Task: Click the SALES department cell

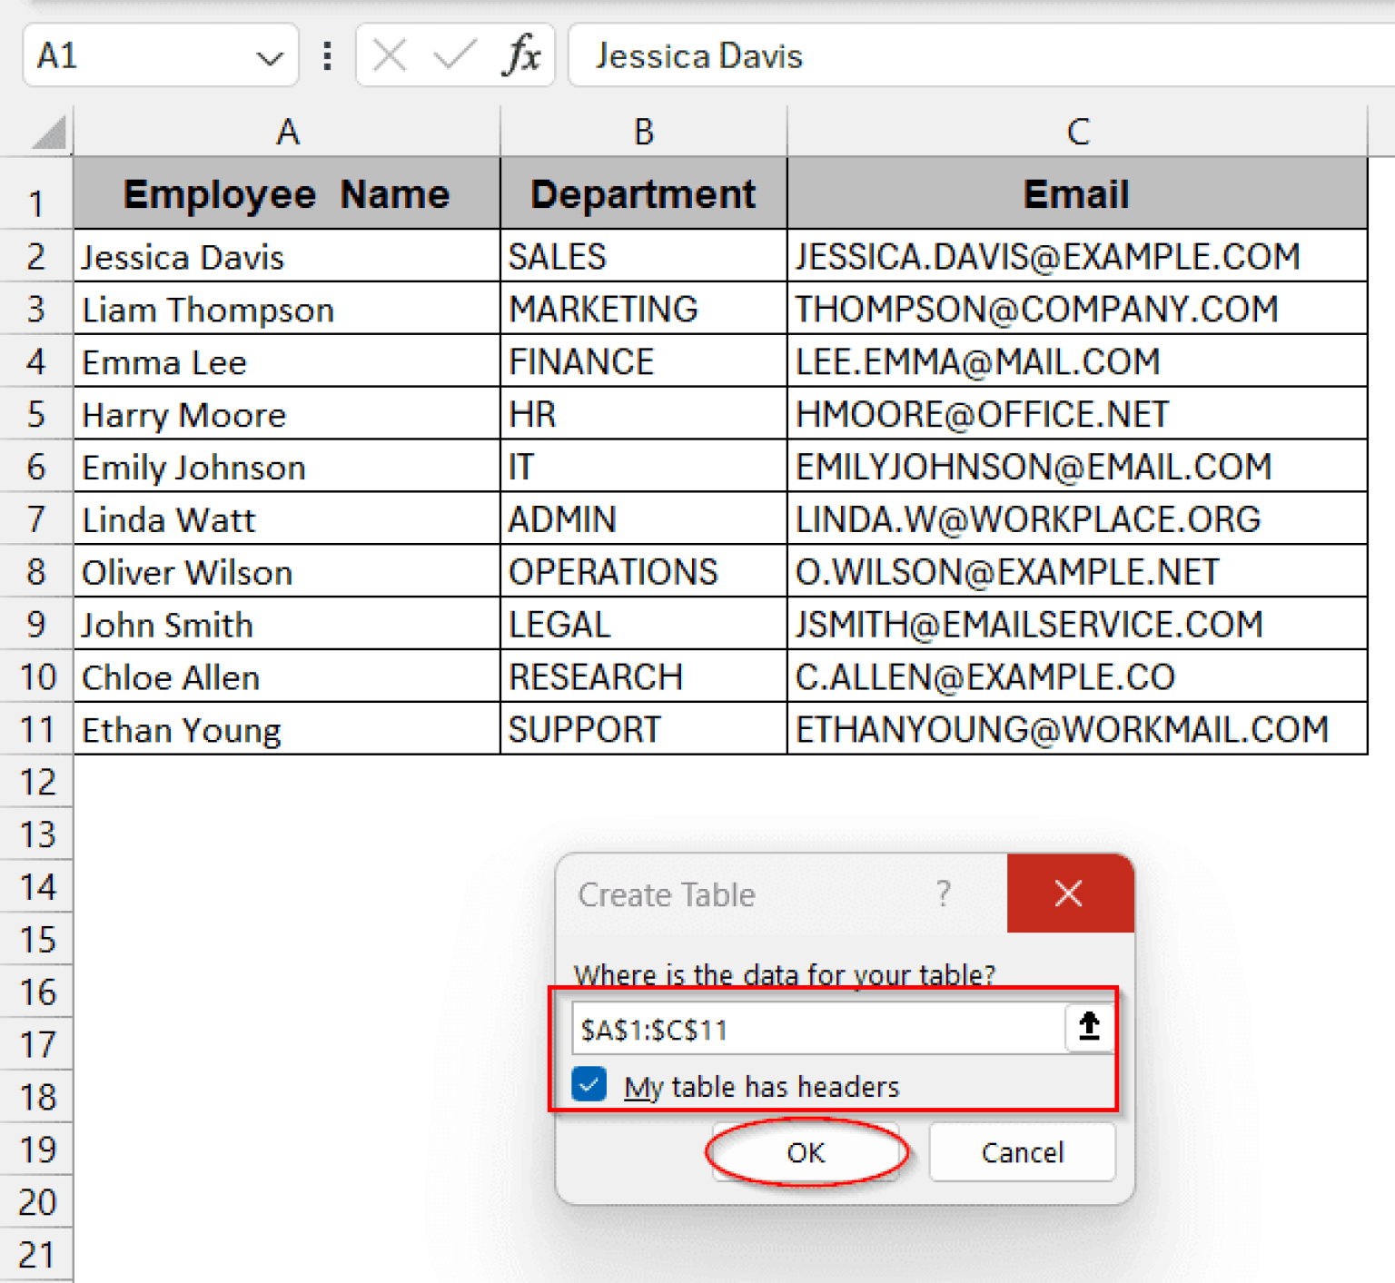Action: (x=557, y=256)
